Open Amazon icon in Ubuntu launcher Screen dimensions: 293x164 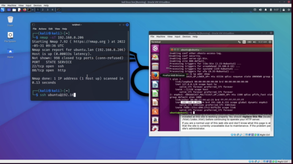(155, 120)
